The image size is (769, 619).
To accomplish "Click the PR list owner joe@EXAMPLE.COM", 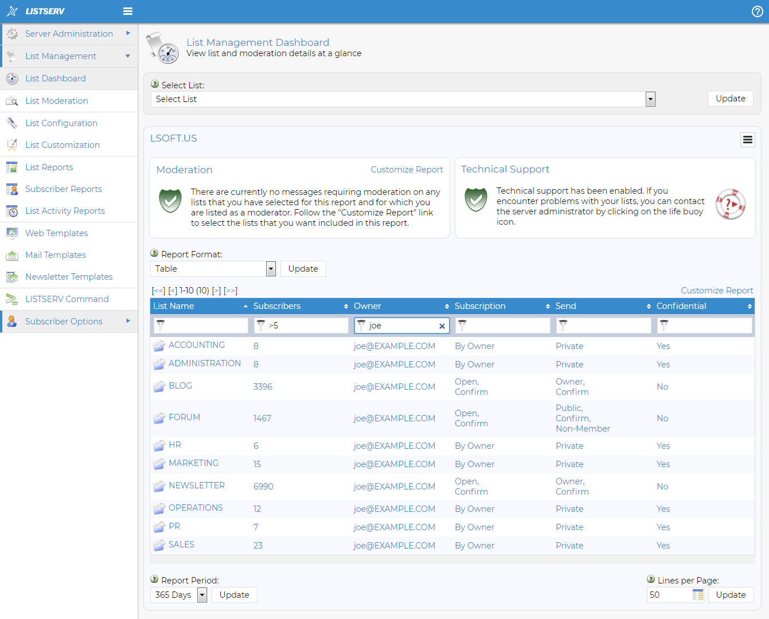I will click(395, 527).
